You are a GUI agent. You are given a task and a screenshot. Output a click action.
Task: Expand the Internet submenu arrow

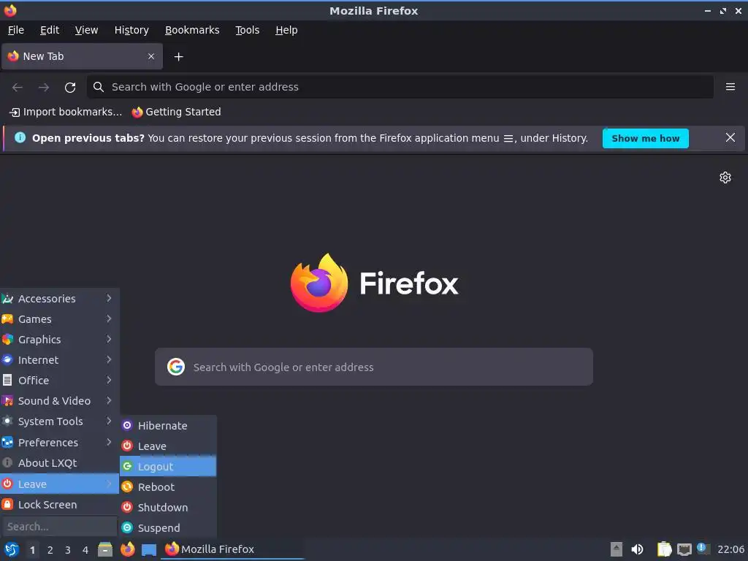[109, 359]
